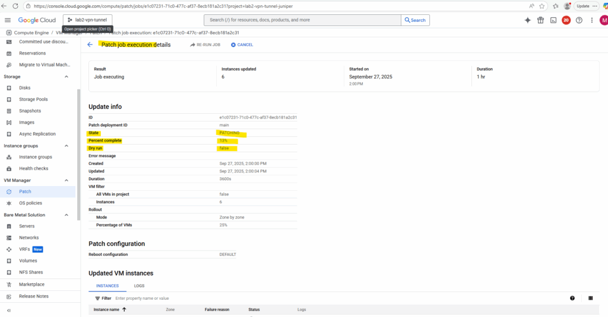Click the 'Zone by zone' rollout mode value

(x=232, y=217)
